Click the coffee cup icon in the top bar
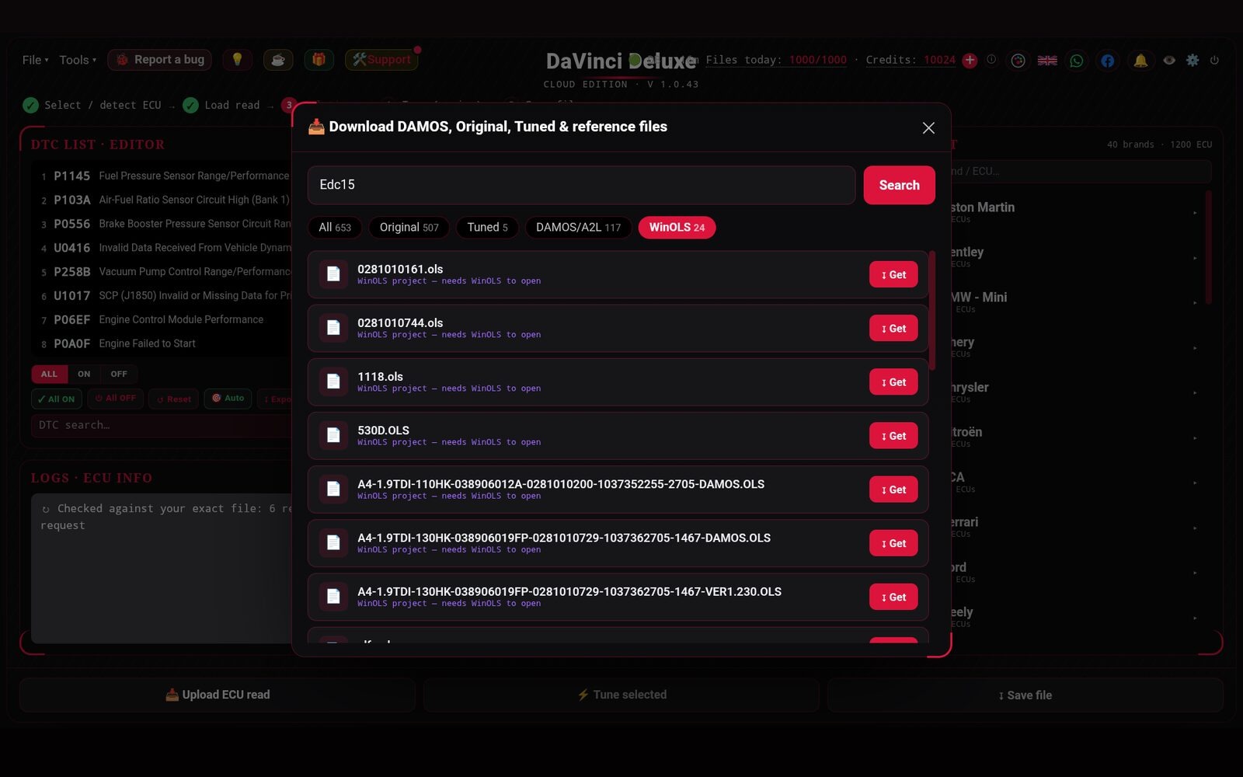The image size is (1243, 777). 278,60
